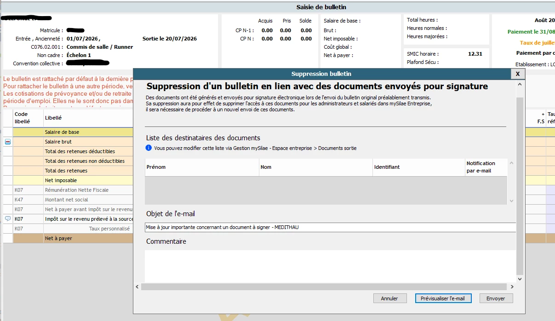The width and height of the screenshot is (555, 321).
Task: Click Prévisualiser l'e-mail button
Action: click(x=443, y=298)
